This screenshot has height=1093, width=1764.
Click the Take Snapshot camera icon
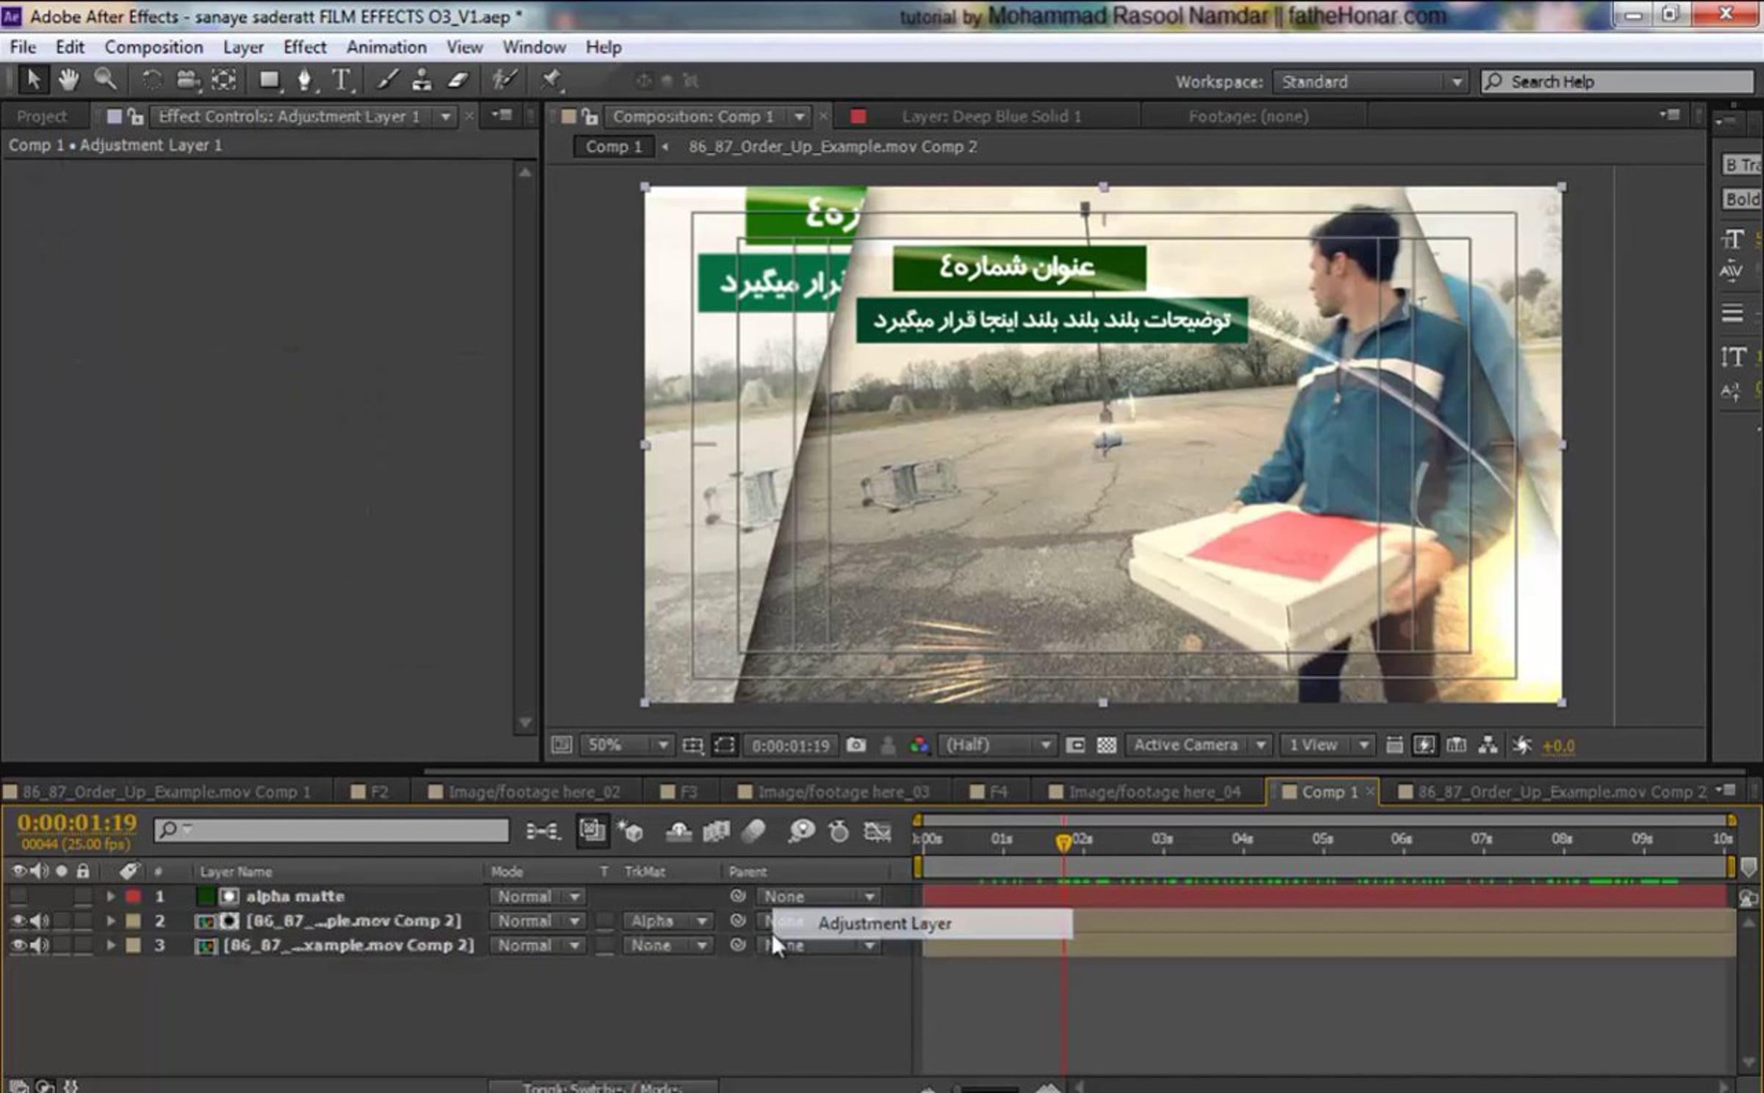(x=856, y=745)
